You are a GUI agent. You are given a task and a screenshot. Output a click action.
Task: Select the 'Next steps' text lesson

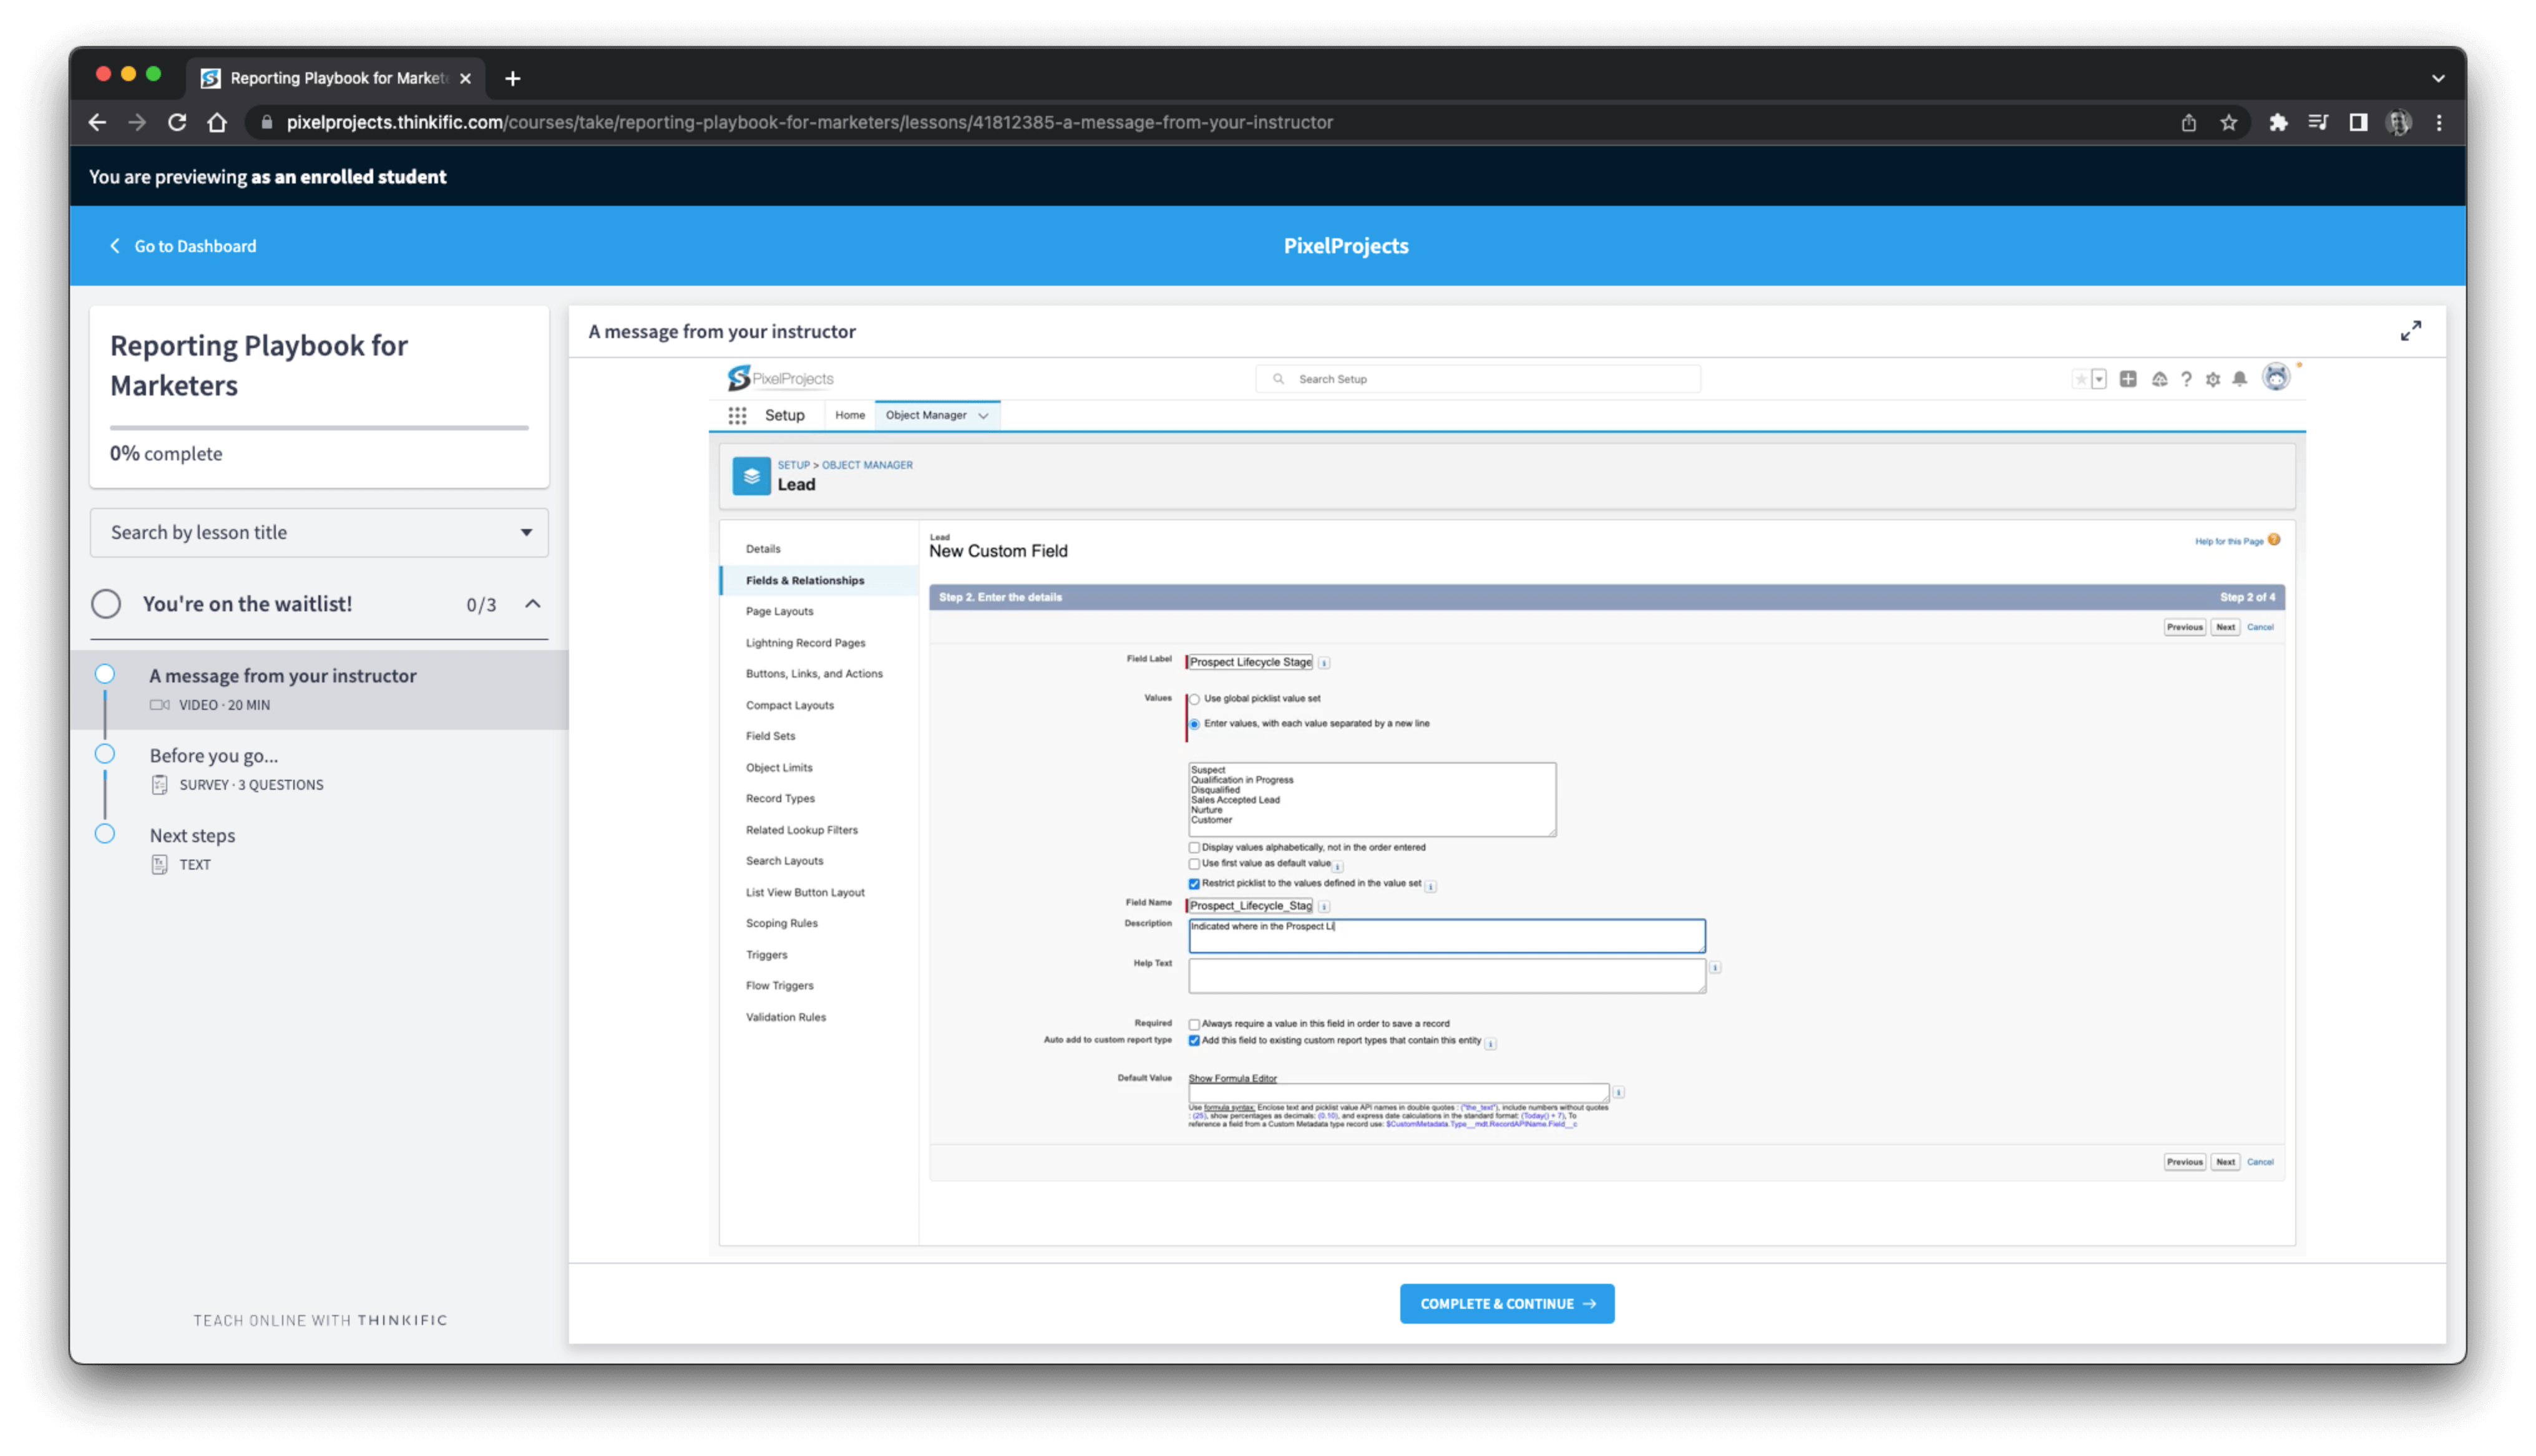[192, 836]
